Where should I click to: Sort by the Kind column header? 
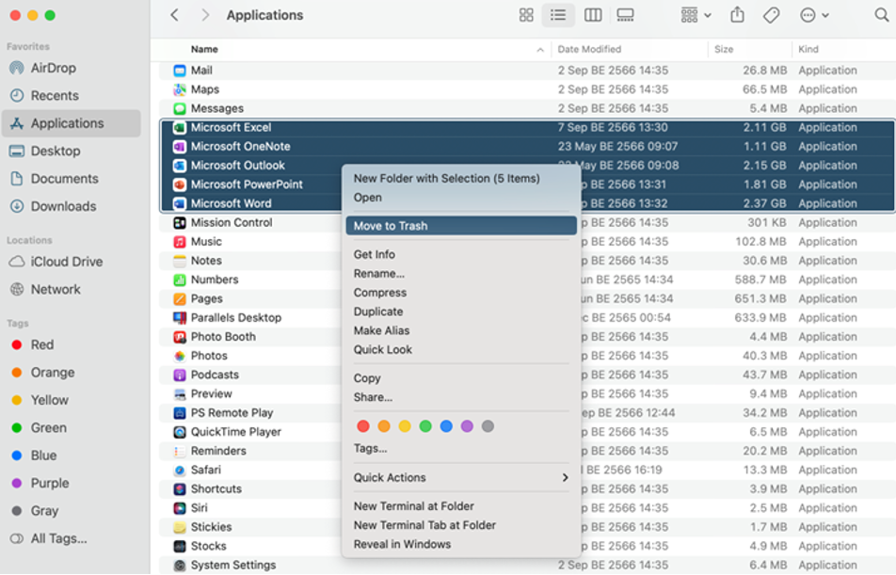[x=808, y=49]
